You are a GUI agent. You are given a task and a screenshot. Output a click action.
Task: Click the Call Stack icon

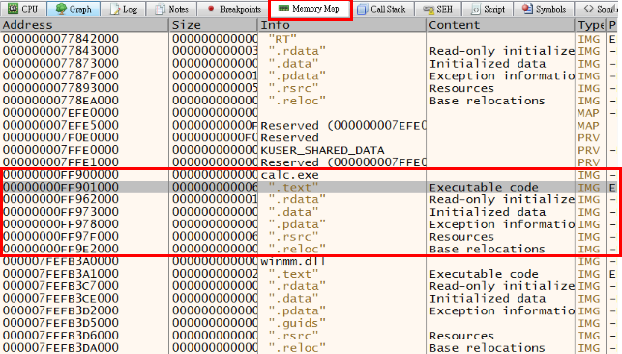362,9
